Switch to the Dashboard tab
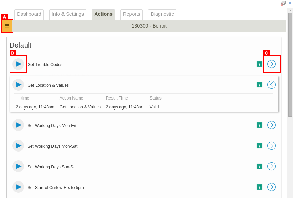The width and height of the screenshot is (293, 198). [x=29, y=14]
